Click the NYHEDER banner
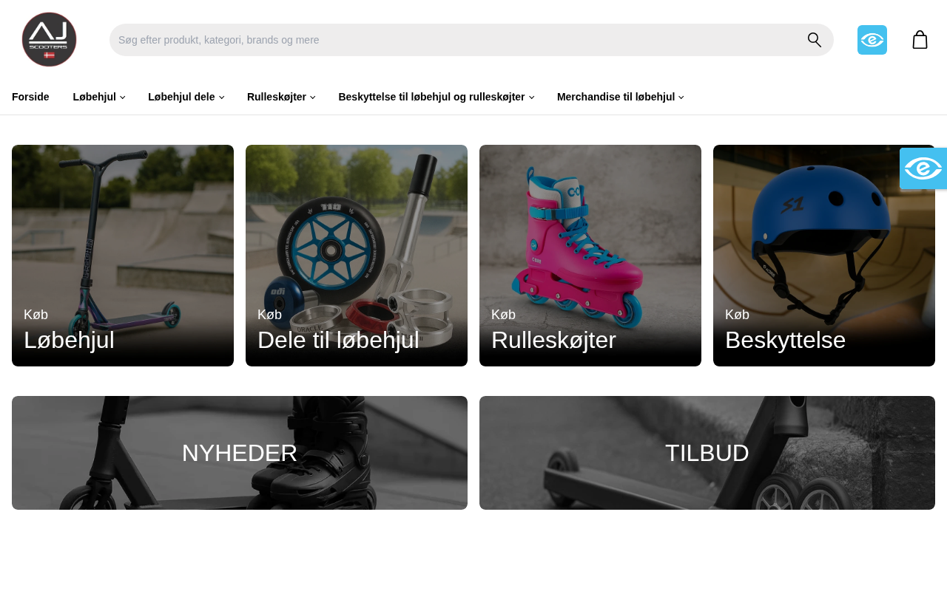 pyautogui.click(x=240, y=453)
